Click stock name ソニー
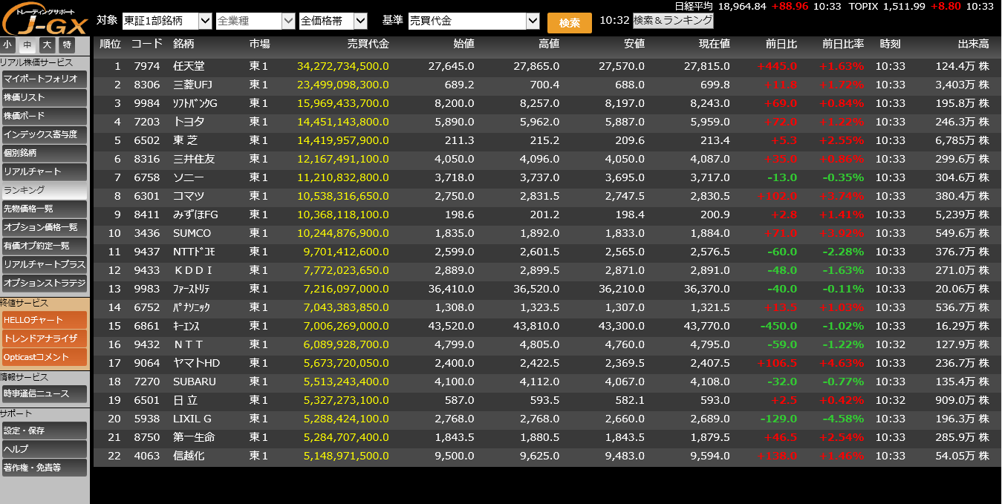 click(189, 177)
